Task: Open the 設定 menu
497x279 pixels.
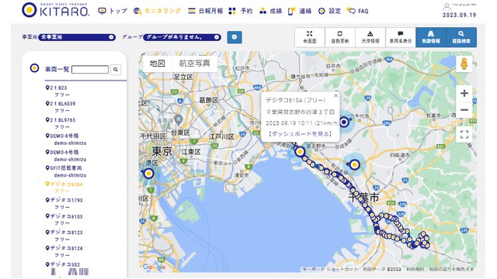Action: 329,11
